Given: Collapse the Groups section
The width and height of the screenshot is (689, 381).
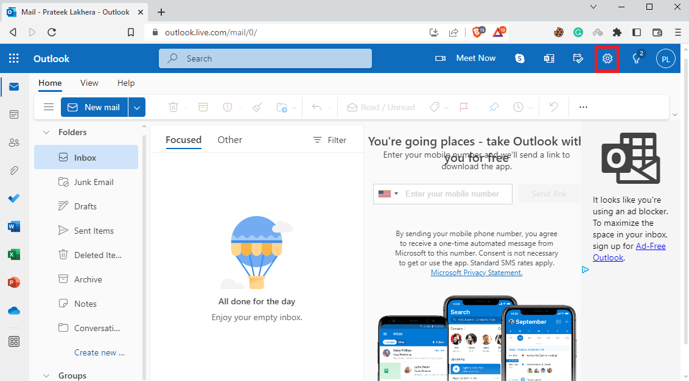Looking at the screenshot, I should coord(46,376).
